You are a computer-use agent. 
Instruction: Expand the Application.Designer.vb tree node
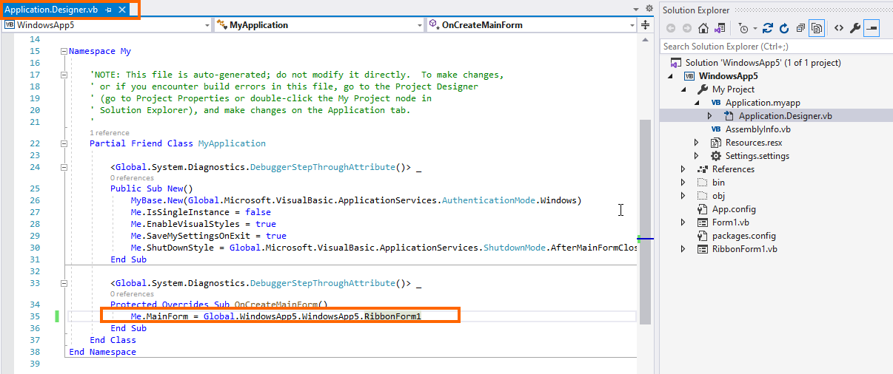[x=709, y=116]
